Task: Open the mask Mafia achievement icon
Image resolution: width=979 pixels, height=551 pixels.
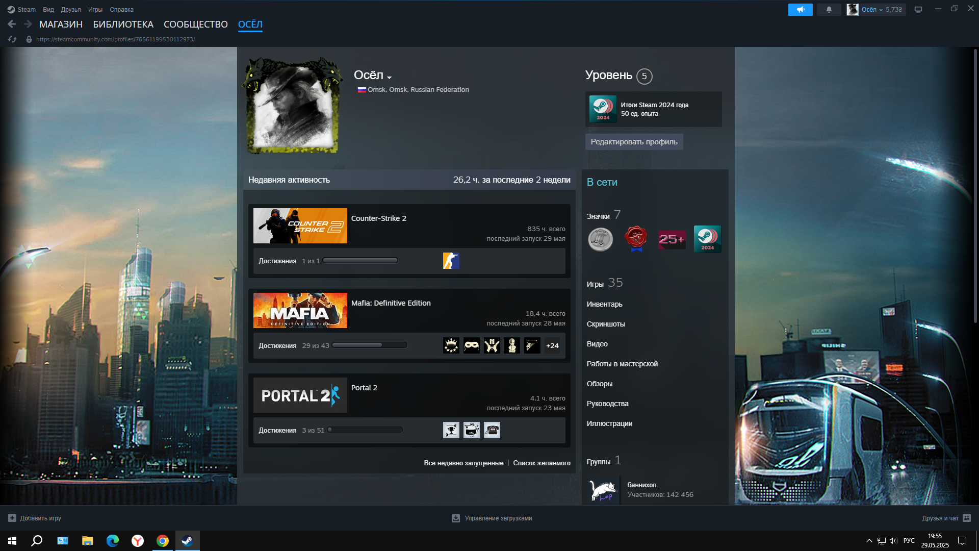Action: click(x=471, y=345)
